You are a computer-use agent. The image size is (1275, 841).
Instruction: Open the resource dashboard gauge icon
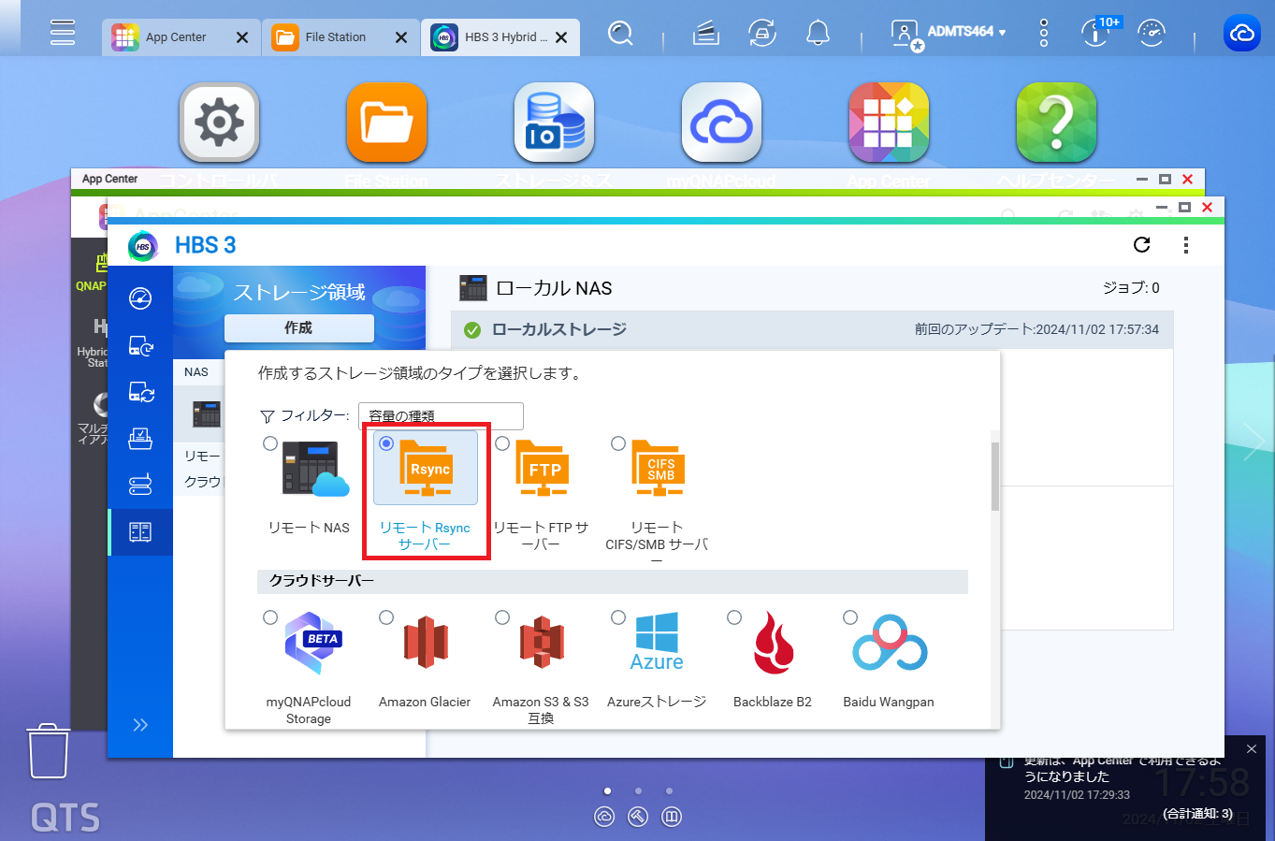[x=1152, y=35]
